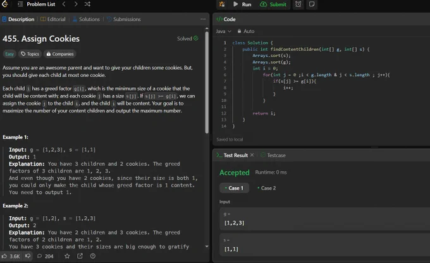Click the class Solution code line
Viewport: 430px width, 263px height.
point(252,43)
